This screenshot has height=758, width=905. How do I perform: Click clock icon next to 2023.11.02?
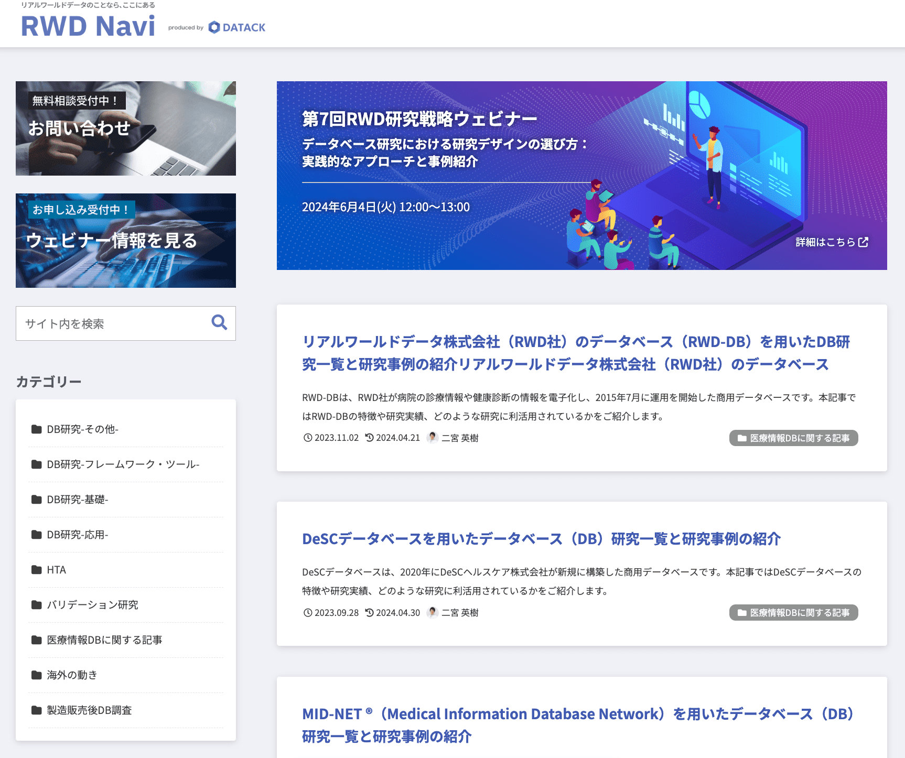[x=308, y=438]
